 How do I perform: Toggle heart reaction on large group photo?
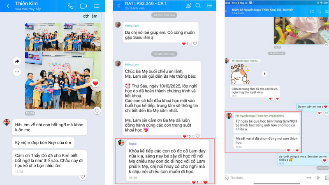point(95,83)
